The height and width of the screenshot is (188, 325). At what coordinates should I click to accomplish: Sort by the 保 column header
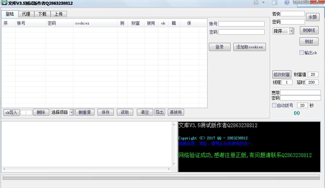(189, 23)
